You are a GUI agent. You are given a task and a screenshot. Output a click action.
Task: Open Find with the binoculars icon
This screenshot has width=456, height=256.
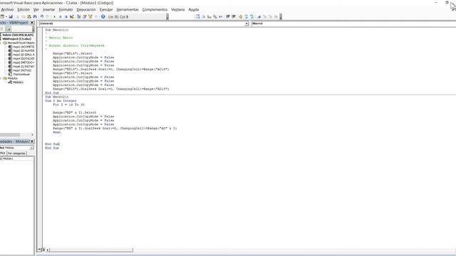(x=35, y=17)
